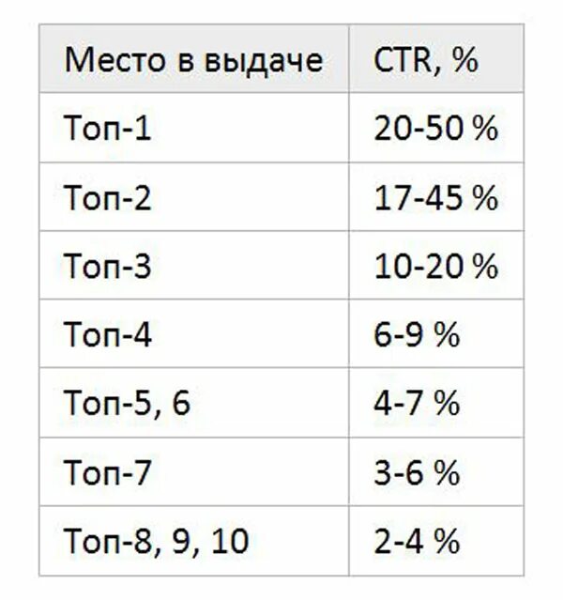Screen dimensions: 563x600
Task: Select the 'Топ-3' row label
Action: click(x=108, y=266)
